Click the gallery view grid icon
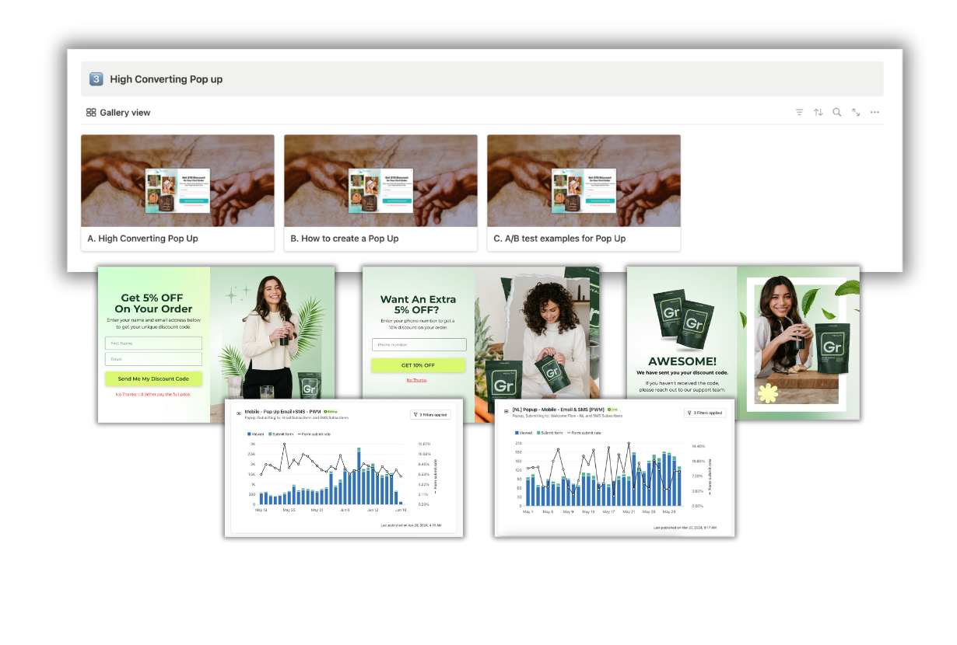Image resolution: width=957 pixels, height=645 pixels. pos(91,113)
